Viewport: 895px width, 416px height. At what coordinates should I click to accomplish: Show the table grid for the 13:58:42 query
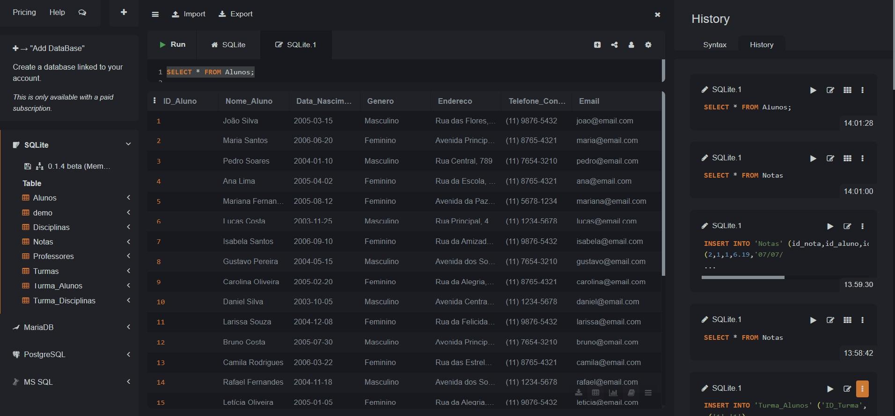tap(847, 320)
